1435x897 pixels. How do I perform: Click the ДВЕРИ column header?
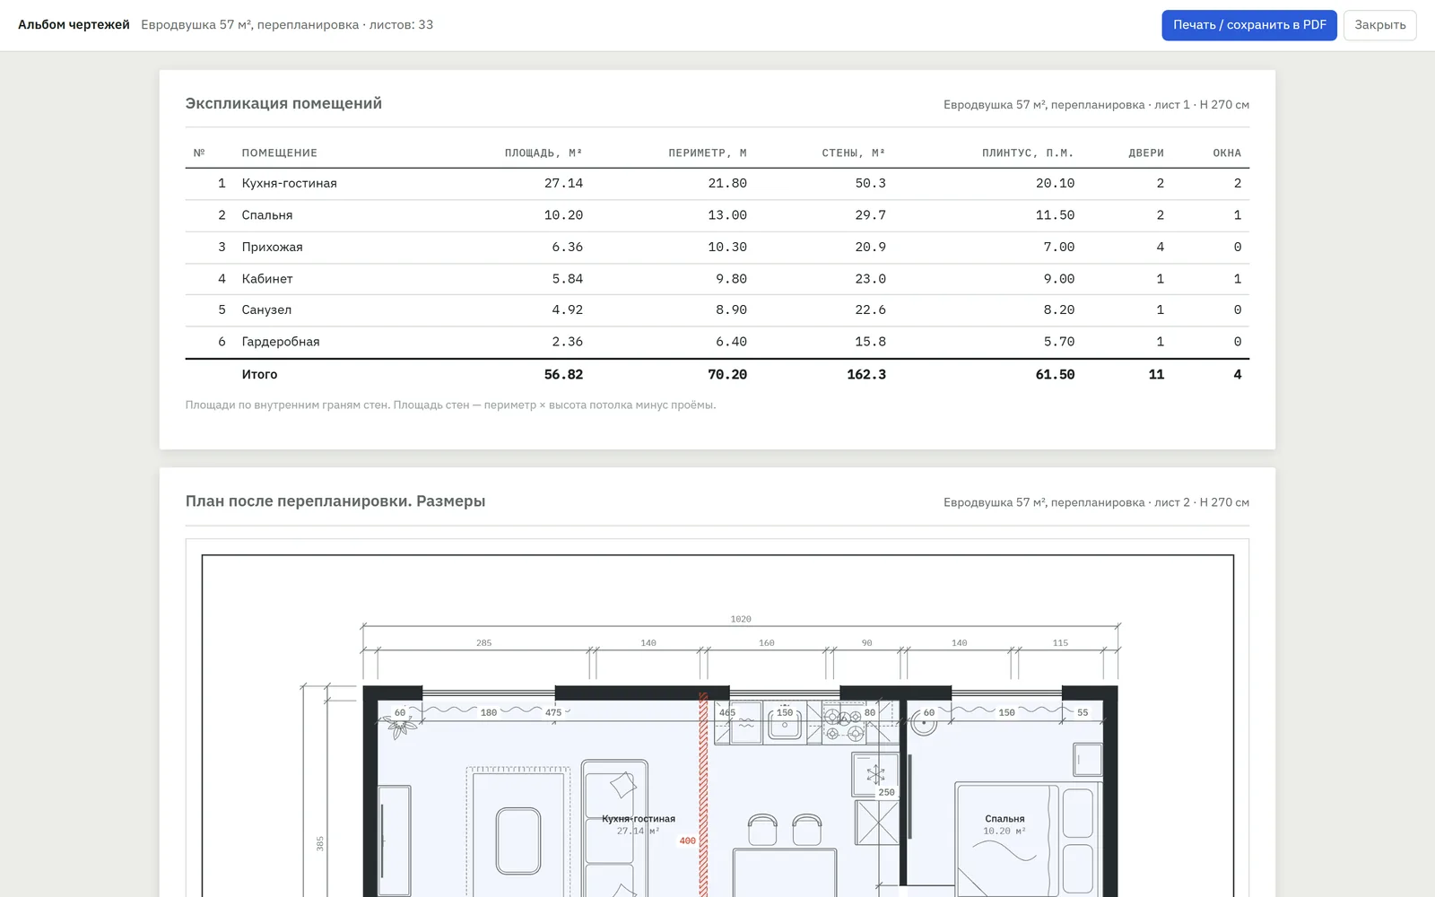tap(1146, 152)
